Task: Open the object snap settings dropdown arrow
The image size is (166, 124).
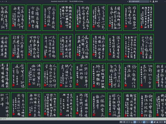Action: pyautogui.click(x=149, y=122)
